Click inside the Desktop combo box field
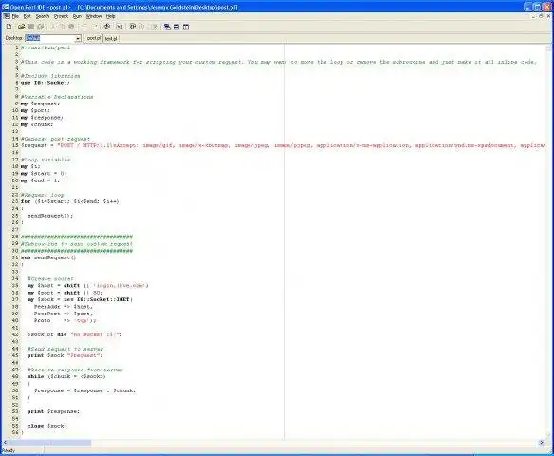This screenshot has height=456, width=554. click(50, 38)
